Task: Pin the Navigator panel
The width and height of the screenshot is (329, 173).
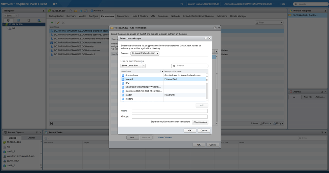Action: (x=44, y=11)
